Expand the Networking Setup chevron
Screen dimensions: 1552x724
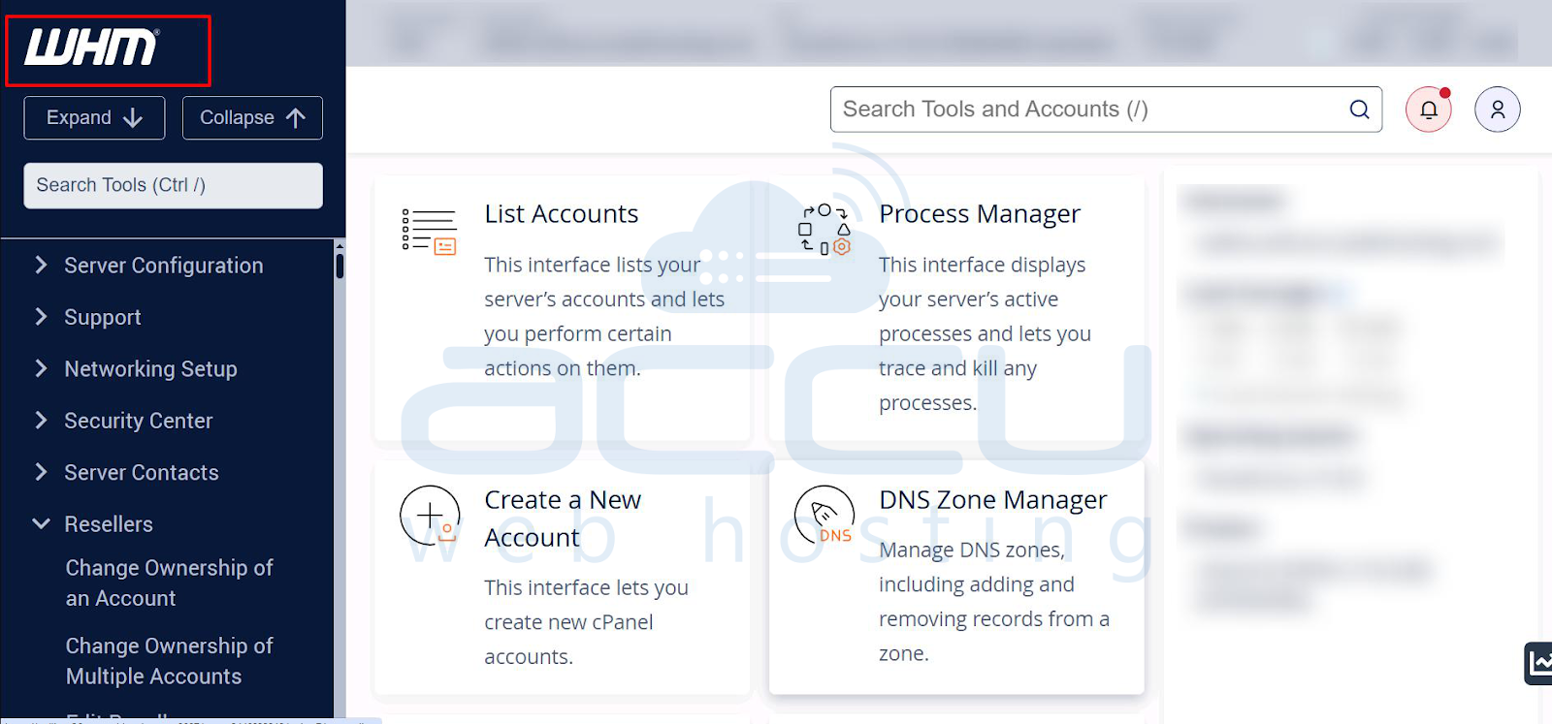[41, 368]
